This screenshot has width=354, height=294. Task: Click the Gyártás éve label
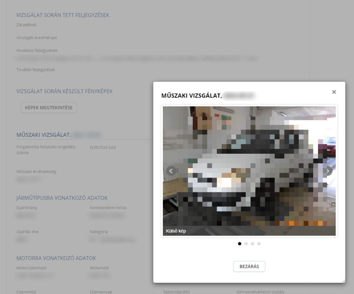(27, 232)
